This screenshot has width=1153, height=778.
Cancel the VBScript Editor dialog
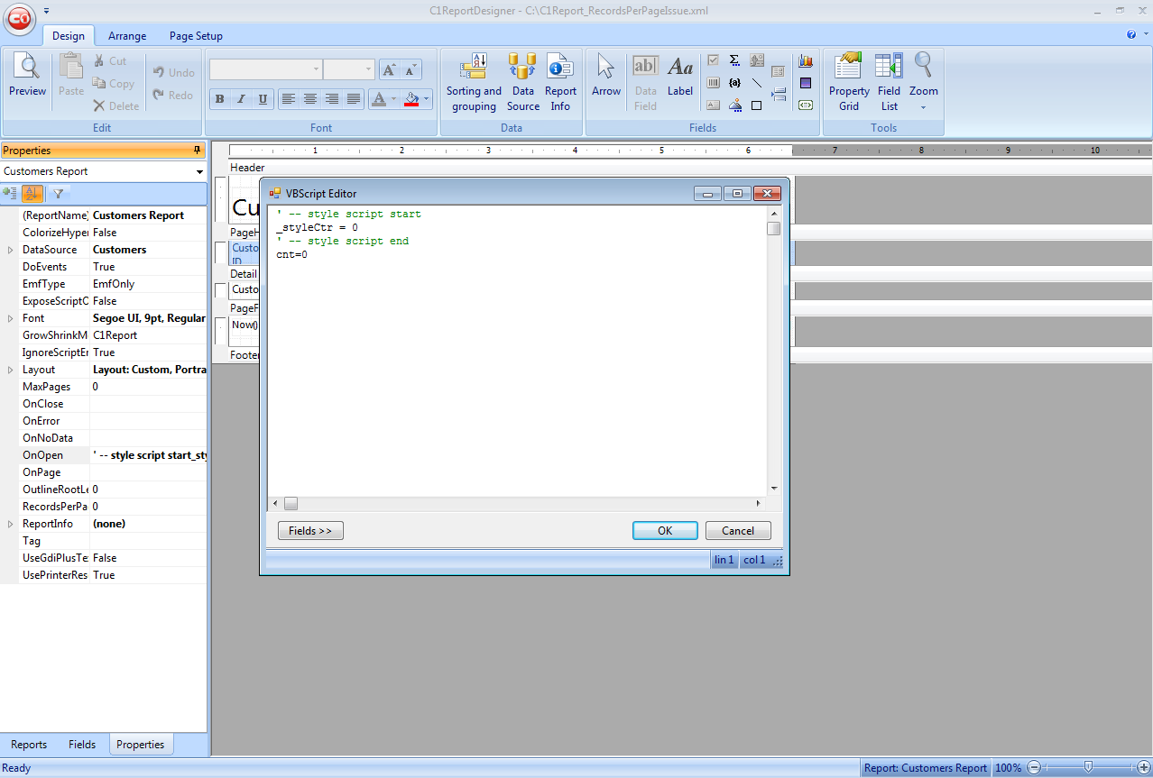(738, 531)
